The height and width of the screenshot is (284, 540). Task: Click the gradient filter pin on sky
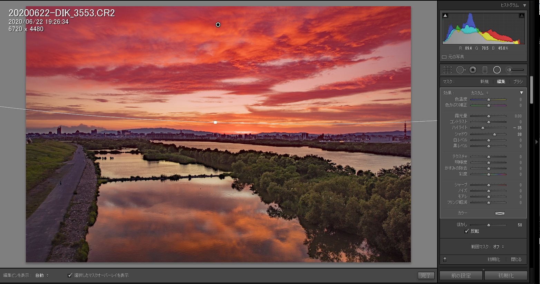(x=218, y=24)
